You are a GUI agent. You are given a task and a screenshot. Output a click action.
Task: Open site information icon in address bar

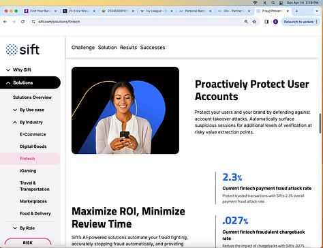(x=33, y=22)
